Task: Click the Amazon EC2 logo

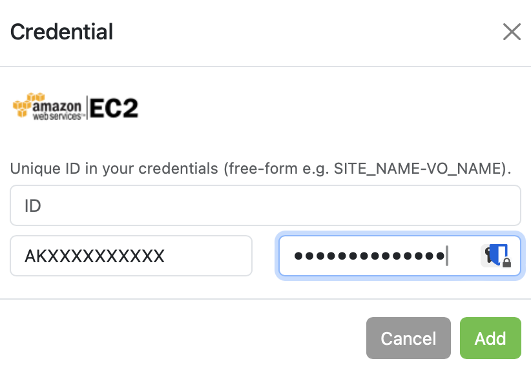Action: click(74, 107)
